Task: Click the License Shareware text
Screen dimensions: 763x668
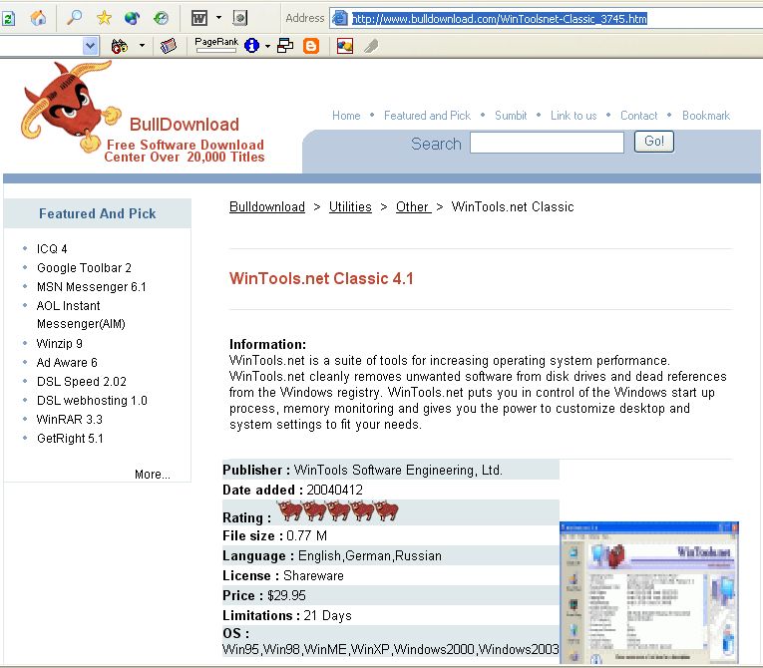Action: [282, 575]
